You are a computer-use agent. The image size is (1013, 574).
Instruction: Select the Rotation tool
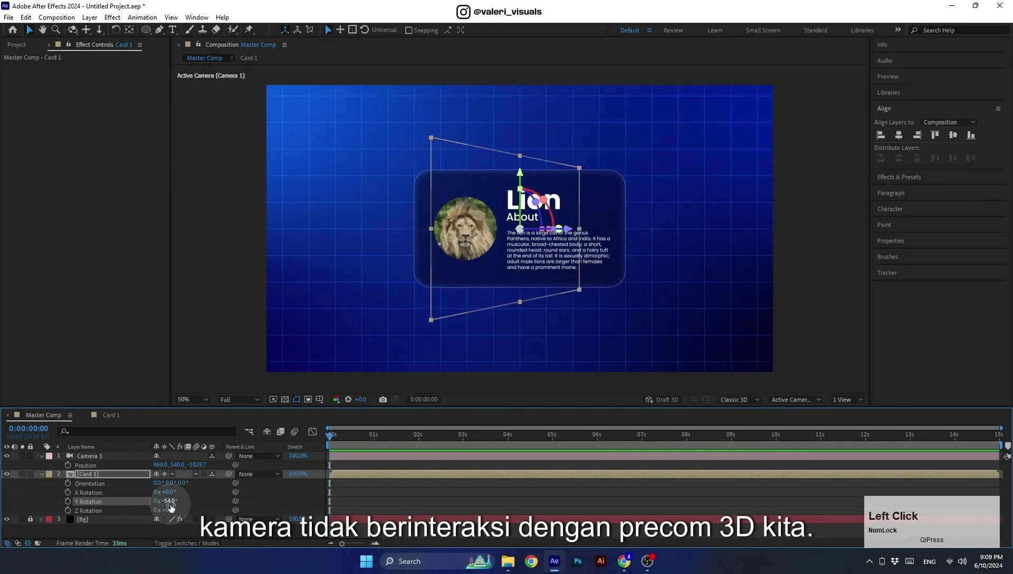coord(116,30)
